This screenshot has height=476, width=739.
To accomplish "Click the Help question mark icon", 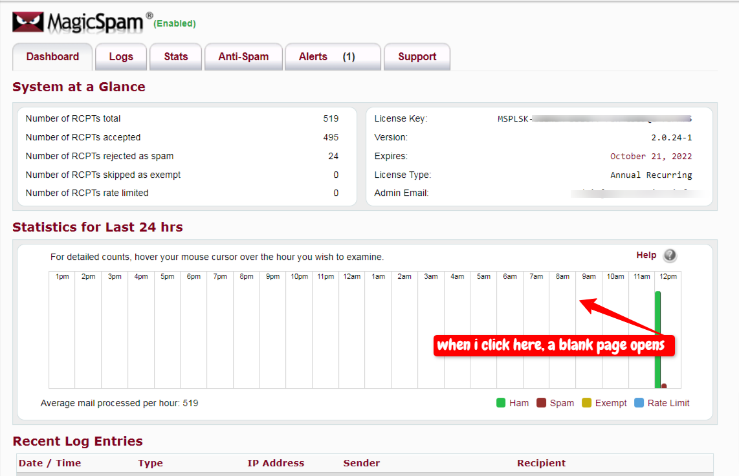I will pyautogui.click(x=670, y=255).
